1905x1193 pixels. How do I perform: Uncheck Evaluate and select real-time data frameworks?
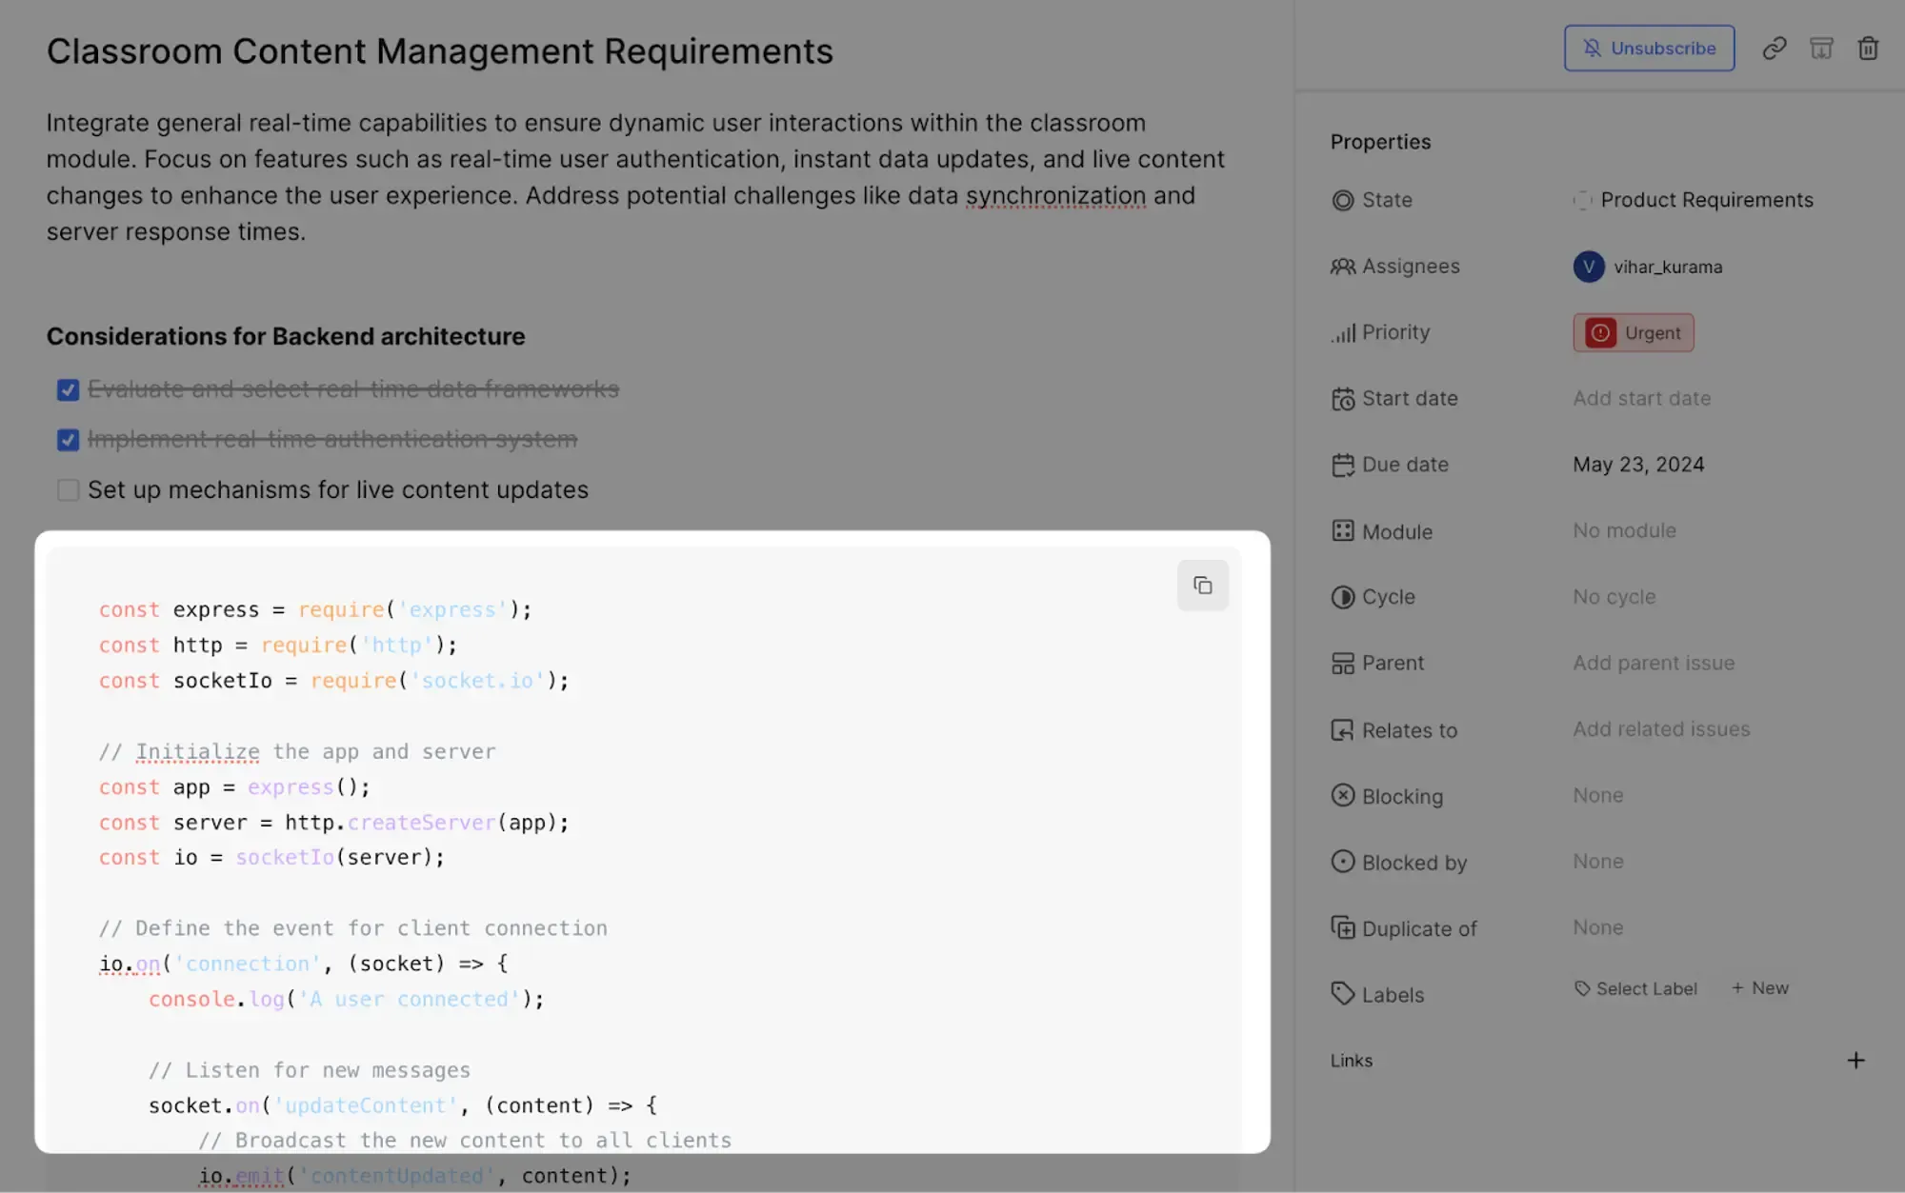[68, 389]
